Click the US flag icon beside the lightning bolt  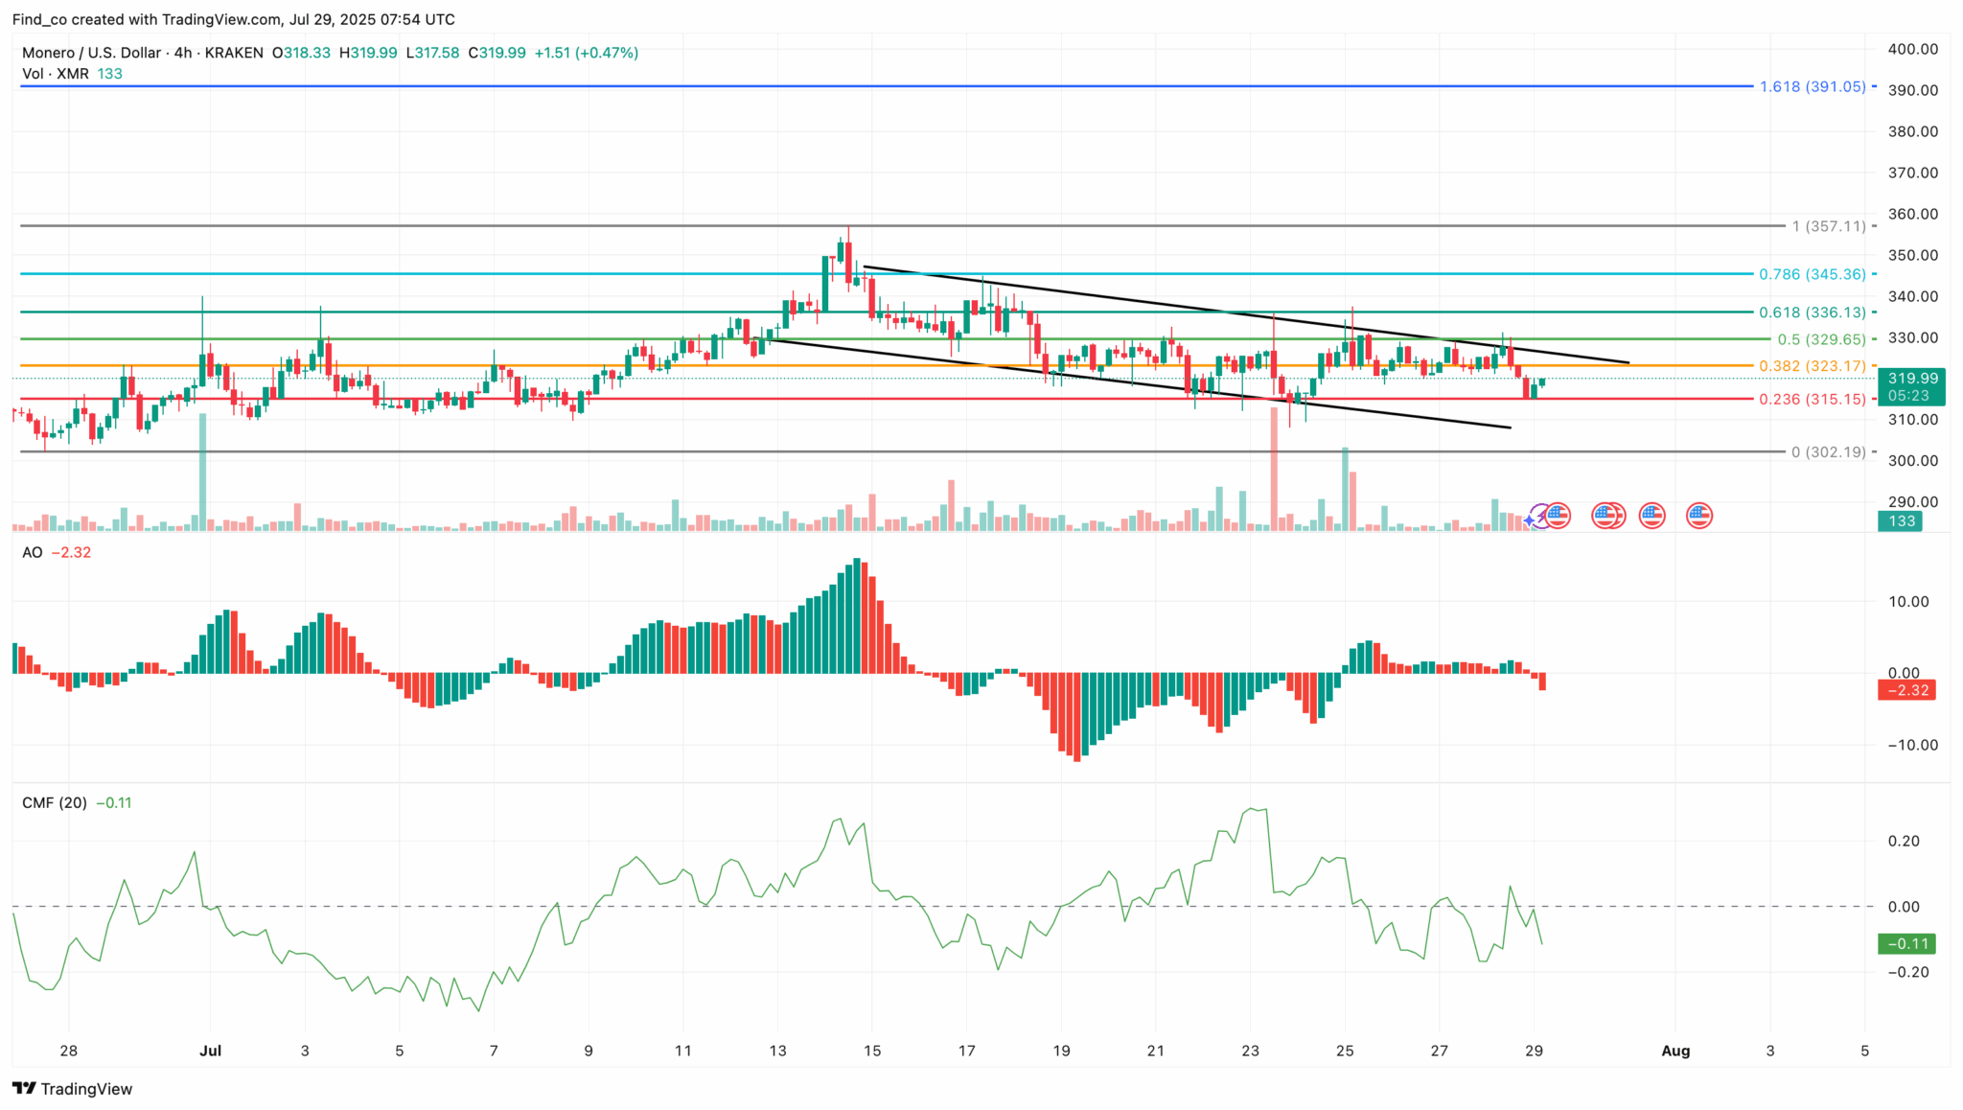click(1559, 516)
